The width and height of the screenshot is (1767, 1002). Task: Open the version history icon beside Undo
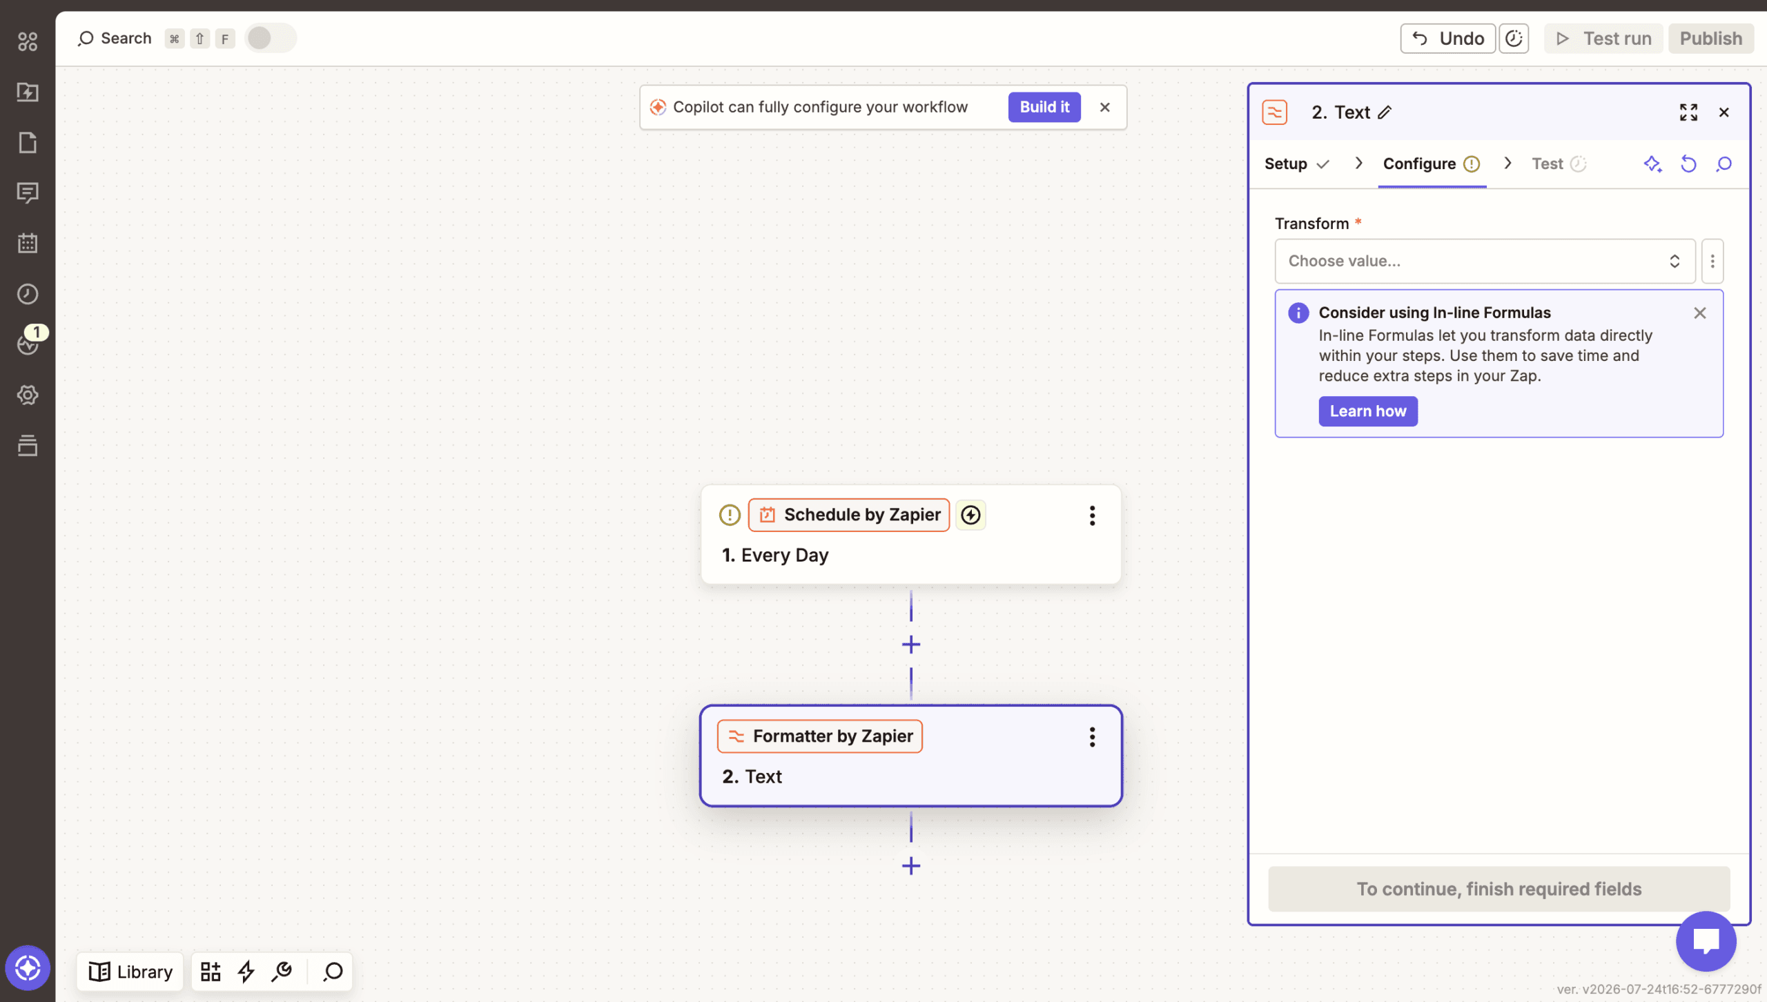point(1514,38)
